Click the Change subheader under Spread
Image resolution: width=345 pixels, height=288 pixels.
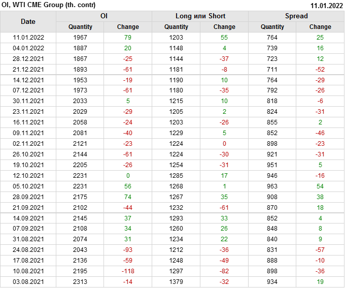320,27
